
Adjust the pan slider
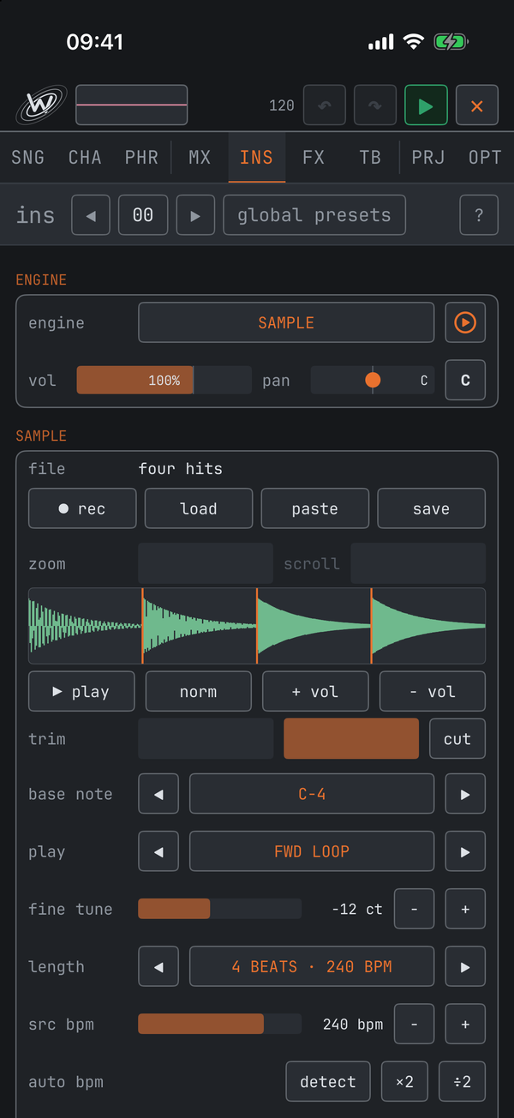coord(373,380)
